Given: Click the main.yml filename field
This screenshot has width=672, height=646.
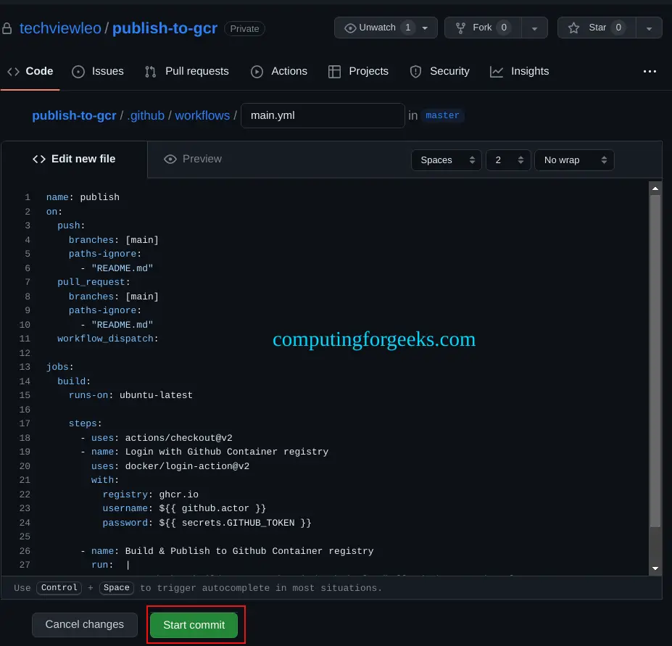Looking at the screenshot, I should tap(323, 115).
